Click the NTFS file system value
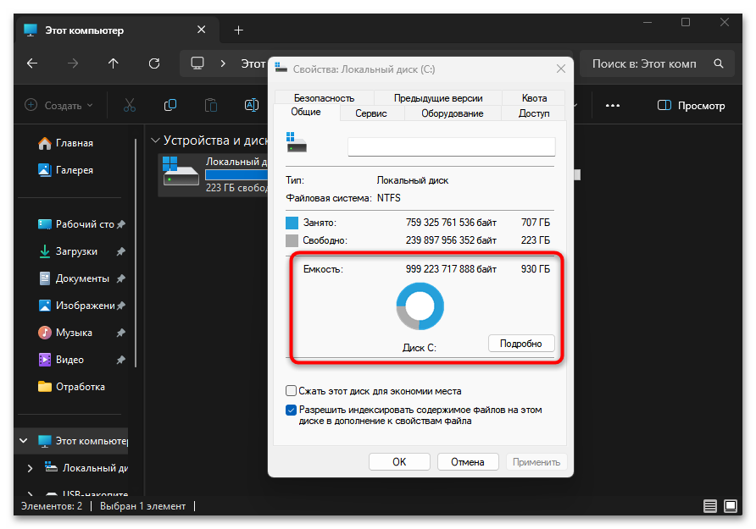This screenshot has width=756, height=529. point(389,198)
